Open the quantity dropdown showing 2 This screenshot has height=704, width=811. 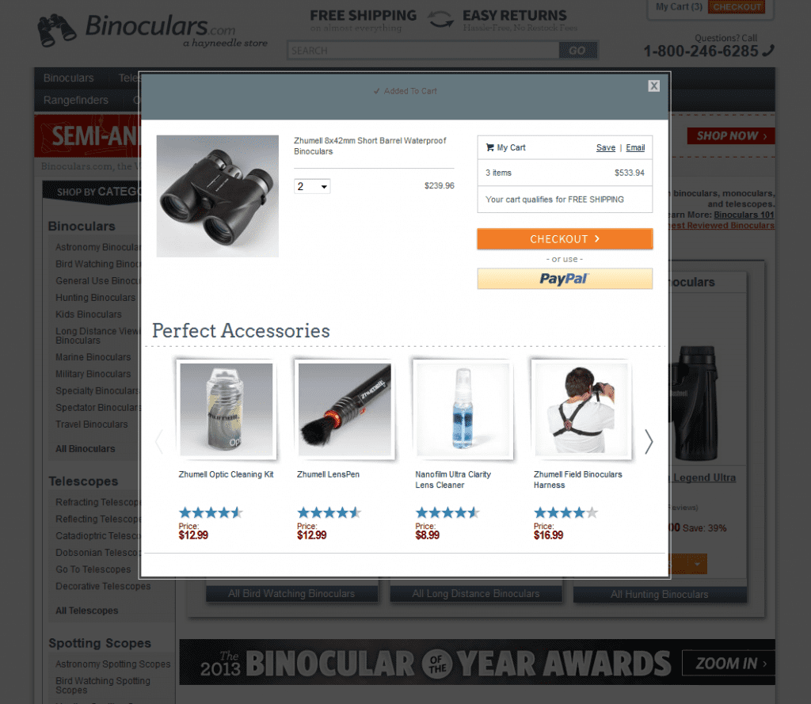tap(312, 186)
